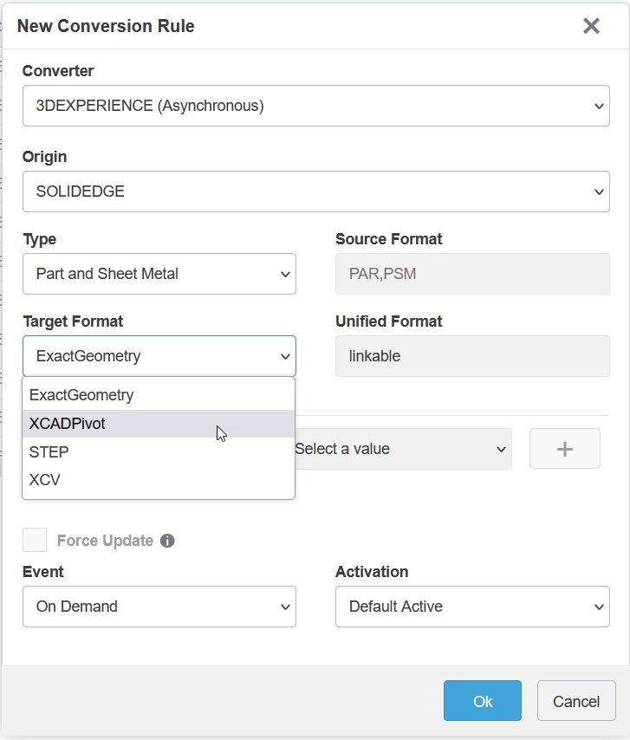The height and width of the screenshot is (740, 630).
Task: Open the Converter dropdown
Action: pos(315,106)
